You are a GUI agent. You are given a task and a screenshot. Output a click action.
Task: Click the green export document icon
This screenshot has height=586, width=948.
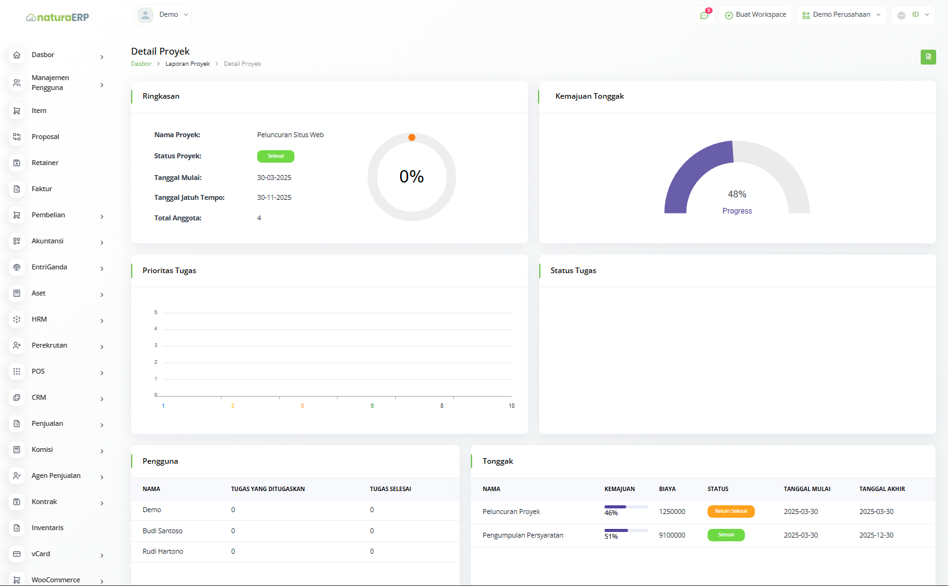point(928,56)
